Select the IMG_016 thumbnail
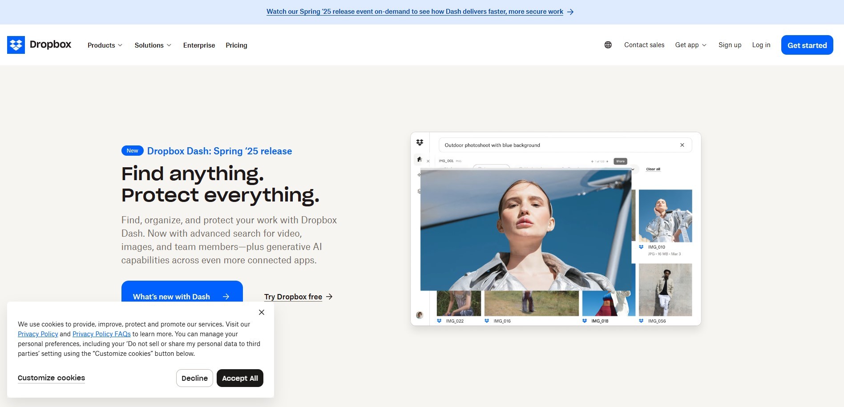 [x=531, y=303]
